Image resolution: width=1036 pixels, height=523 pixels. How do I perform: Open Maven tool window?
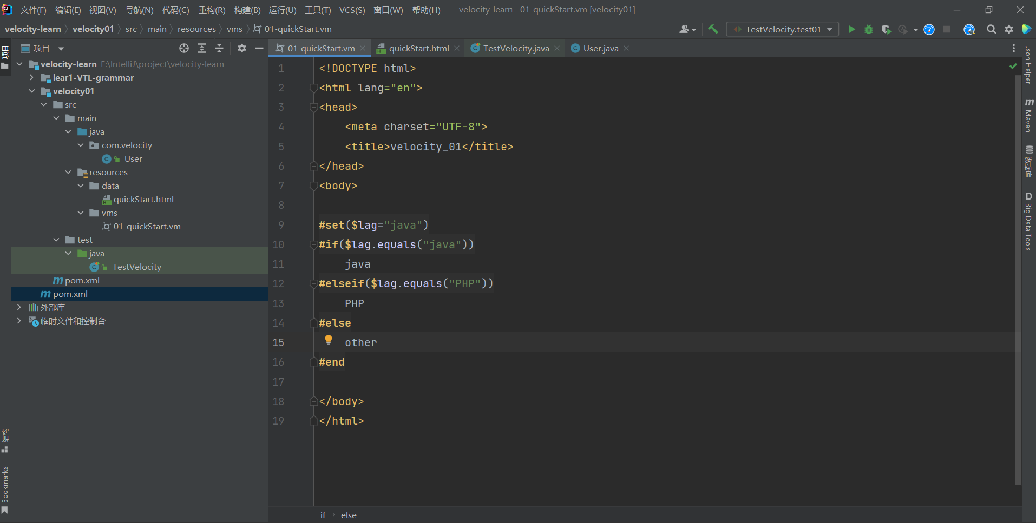click(x=1028, y=115)
